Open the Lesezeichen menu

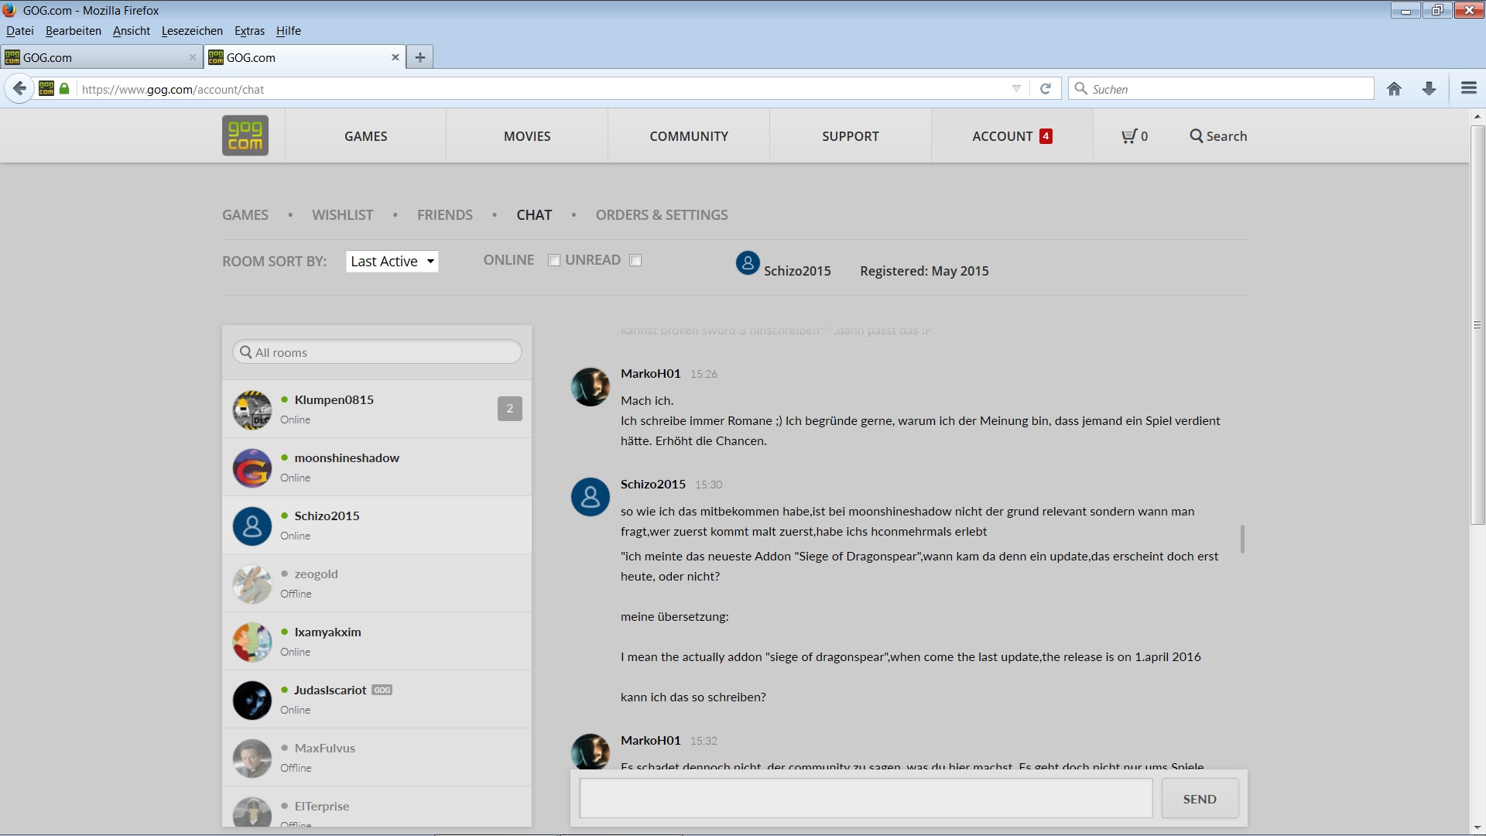192,31
